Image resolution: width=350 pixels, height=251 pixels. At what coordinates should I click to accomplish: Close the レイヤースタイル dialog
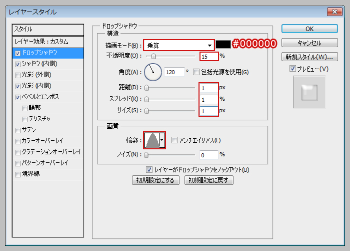point(334,12)
